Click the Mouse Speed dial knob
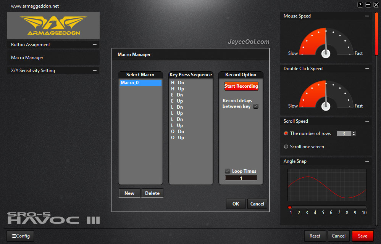Image resolution: width=381 pixels, height=244 pixels. point(326,53)
